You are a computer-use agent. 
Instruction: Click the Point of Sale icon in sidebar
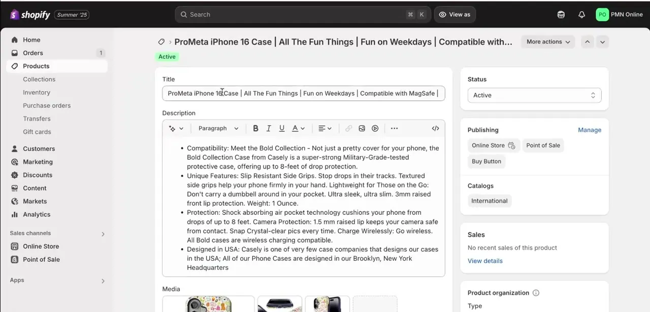pyautogui.click(x=14, y=260)
